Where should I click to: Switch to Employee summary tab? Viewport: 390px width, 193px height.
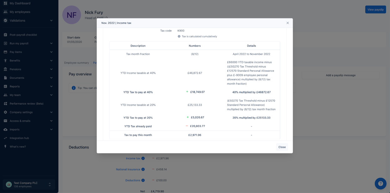[x=77, y=63]
